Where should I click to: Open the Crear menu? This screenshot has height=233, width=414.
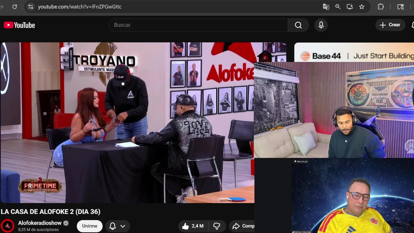pyautogui.click(x=390, y=25)
